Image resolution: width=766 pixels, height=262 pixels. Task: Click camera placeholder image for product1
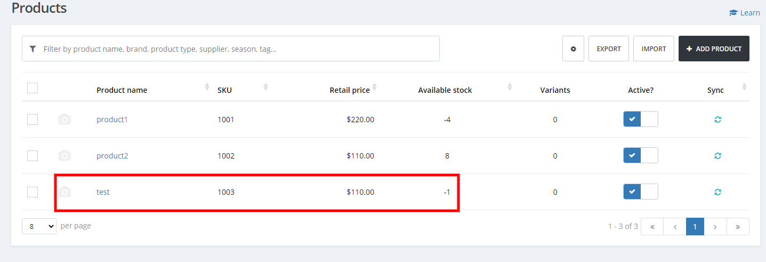pyautogui.click(x=64, y=120)
